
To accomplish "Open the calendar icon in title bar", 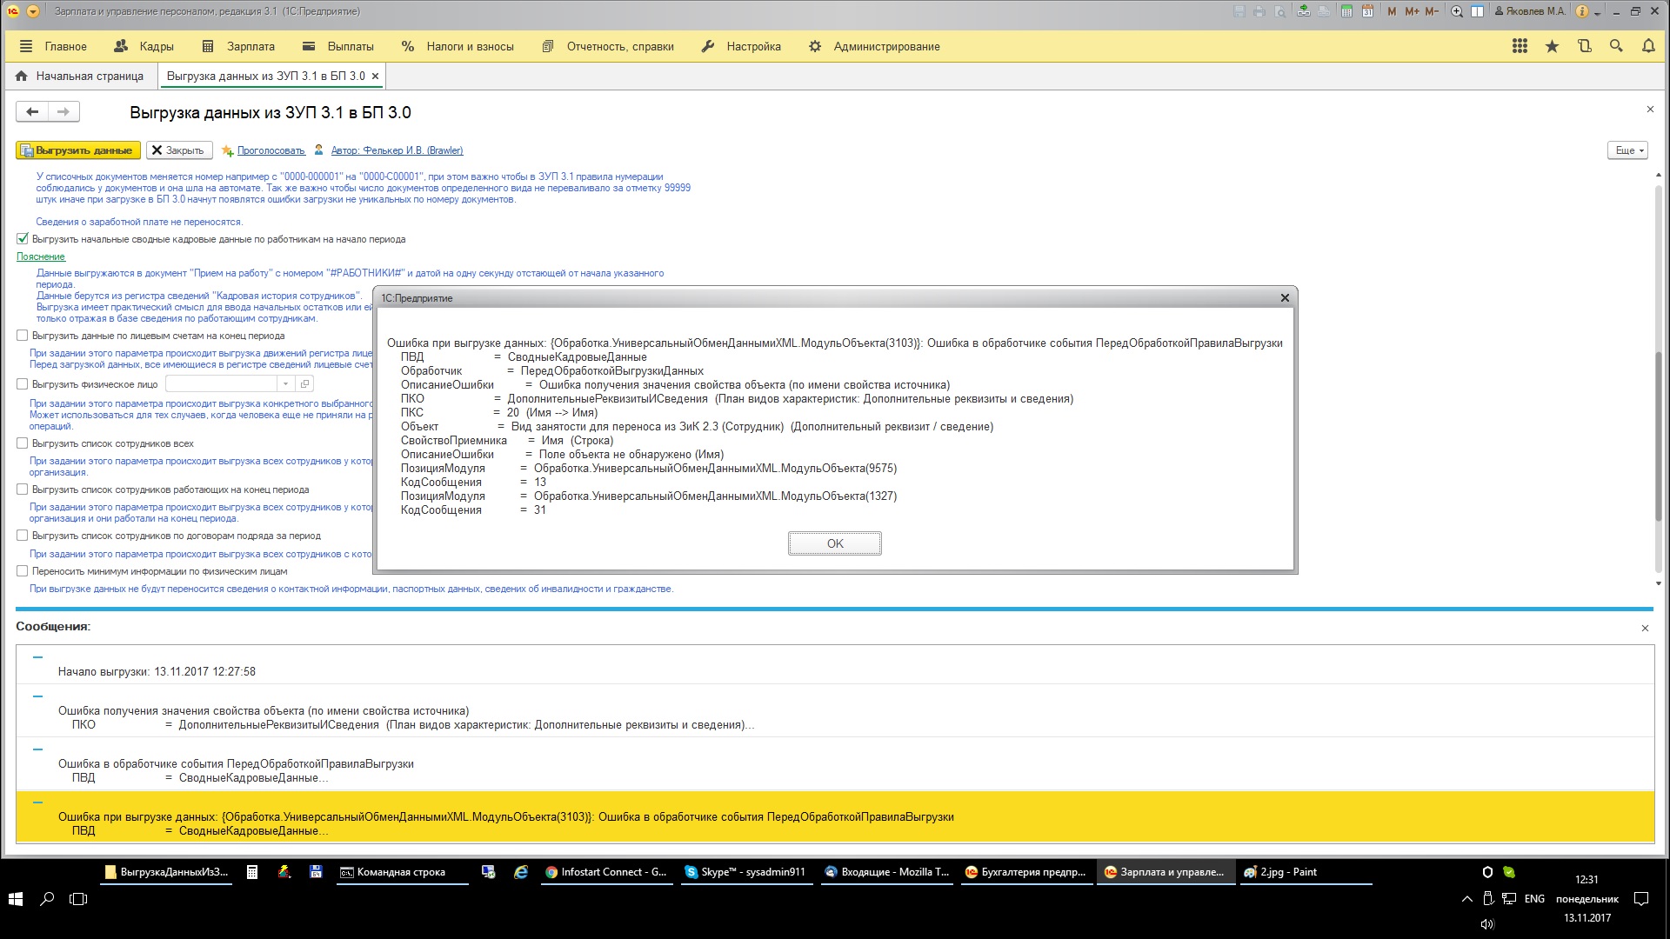I will (x=1367, y=11).
